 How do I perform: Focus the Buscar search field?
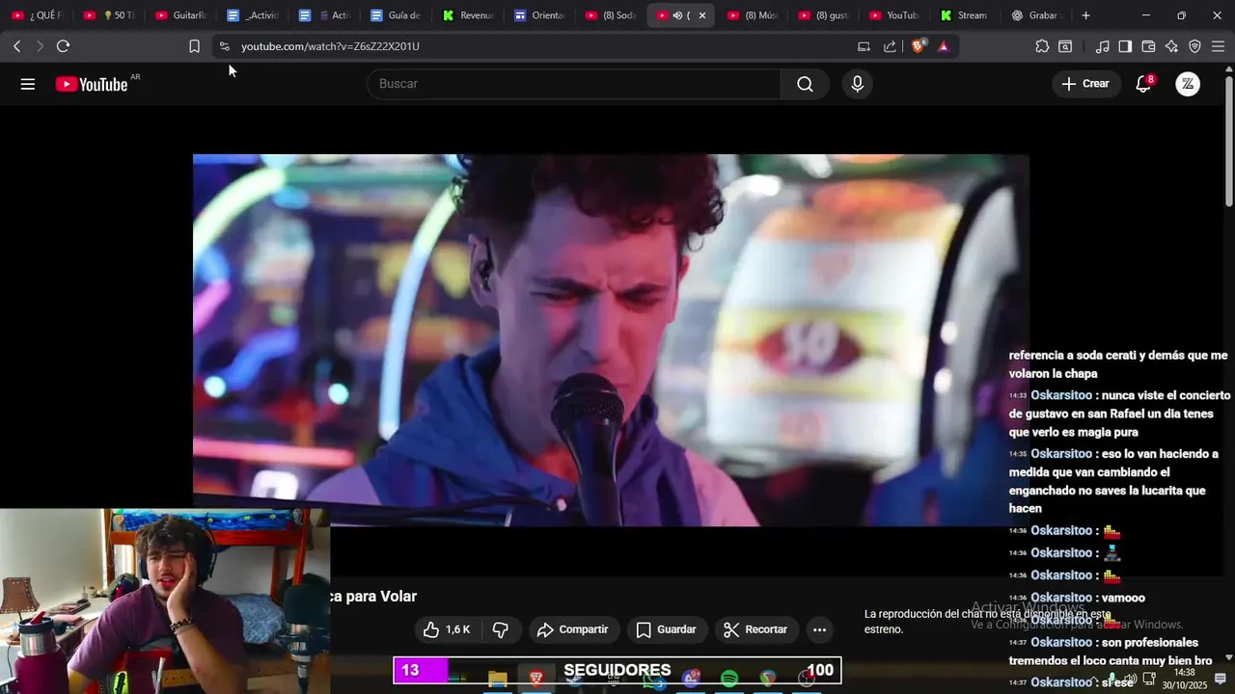[x=573, y=84]
